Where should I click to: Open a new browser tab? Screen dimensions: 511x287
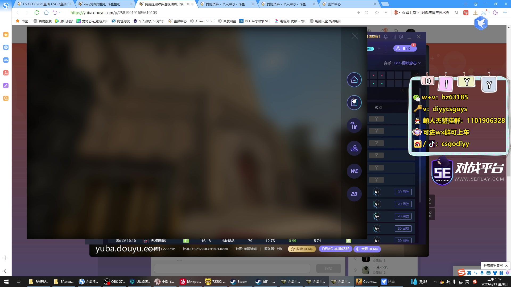pyautogui.click(x=385, y=4)
